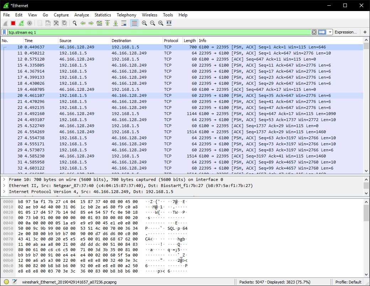Open the Statistics menu
Screen dimensions: 370x286
pyautogui.click(x=102, y=15)
